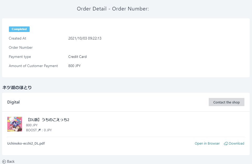Open the 【DL版】うちのこえっち2 product title
The width and height of the screenshot is (252, 164).
click(47, 120)
